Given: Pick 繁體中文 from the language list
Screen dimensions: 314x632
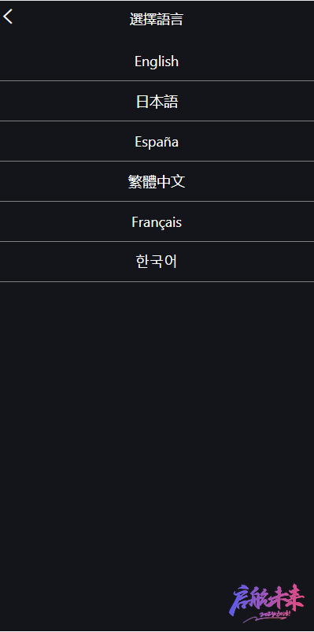Looking at the screenshot, I should (157, 182).
